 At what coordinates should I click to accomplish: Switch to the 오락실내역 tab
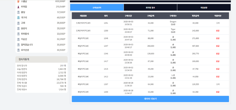(97, 8)
